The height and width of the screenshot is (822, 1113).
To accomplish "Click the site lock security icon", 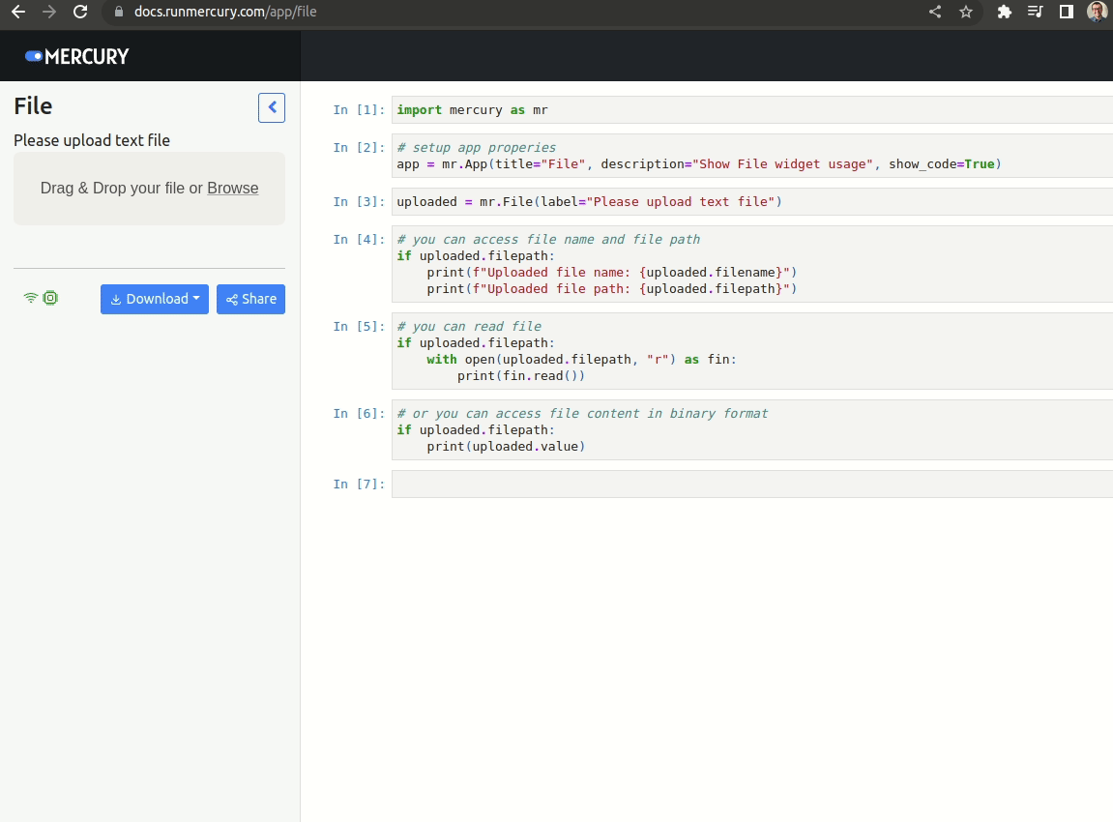I will pos(119,13).
